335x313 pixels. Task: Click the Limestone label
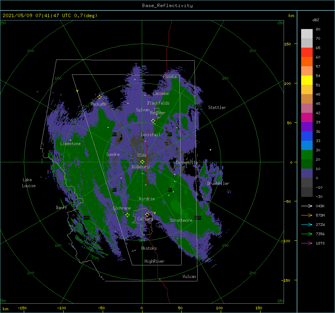coord(70,144)
